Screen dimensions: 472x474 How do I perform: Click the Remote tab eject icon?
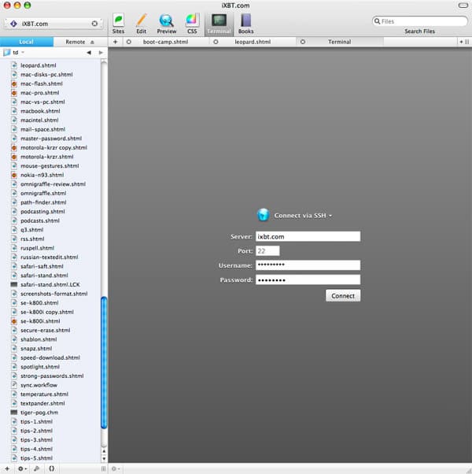coord(92,42)
